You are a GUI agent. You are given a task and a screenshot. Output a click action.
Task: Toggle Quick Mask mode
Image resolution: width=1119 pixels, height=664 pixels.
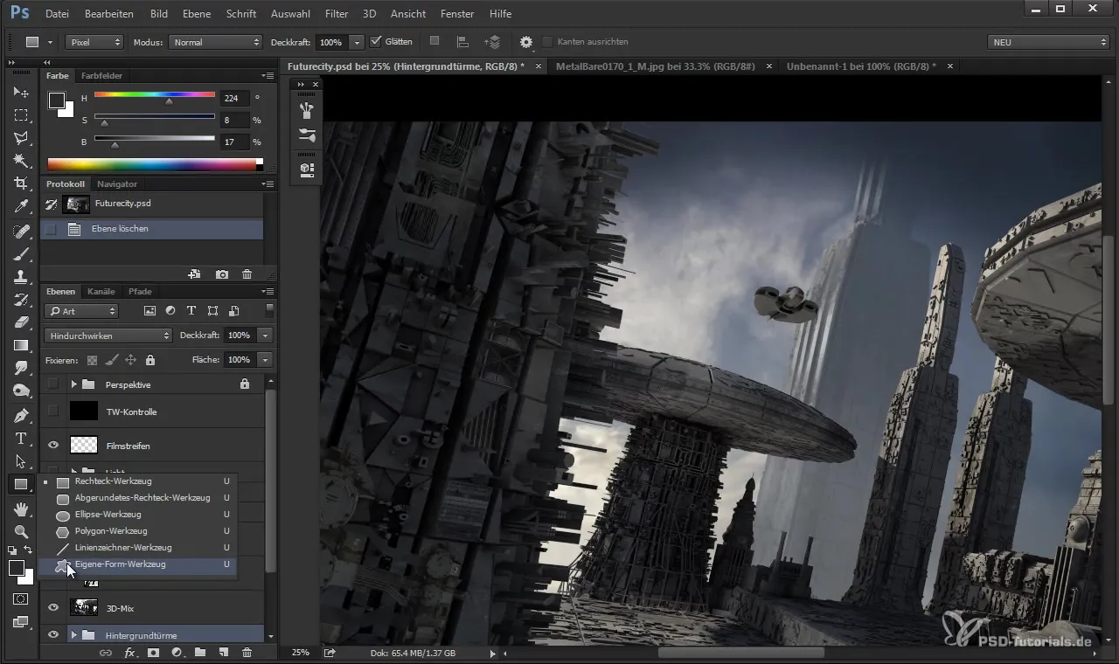click(x=21, y=599)
